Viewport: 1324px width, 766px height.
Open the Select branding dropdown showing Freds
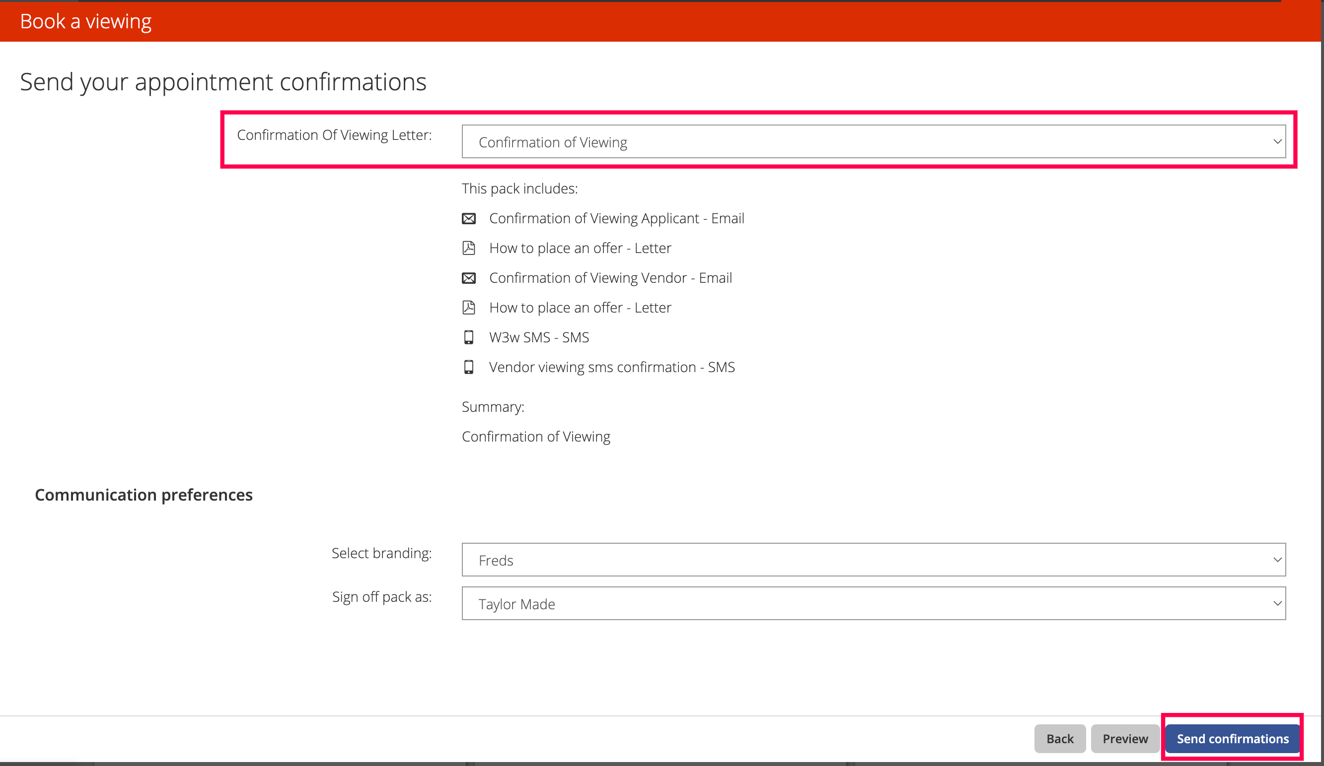pyautogui.click(x=874, y=560)
